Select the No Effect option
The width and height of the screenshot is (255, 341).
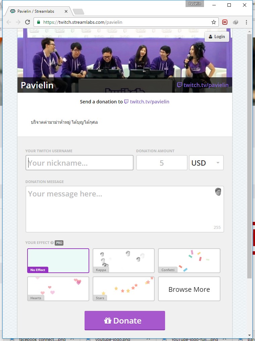(x=58, y=261)
